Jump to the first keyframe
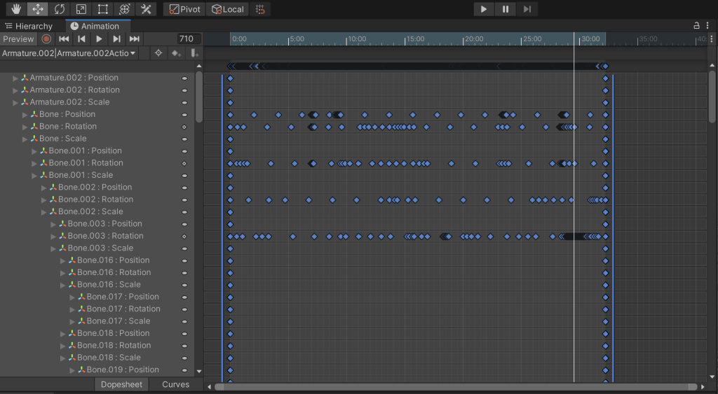Screen dimensions: 718x394 (64, 39)
